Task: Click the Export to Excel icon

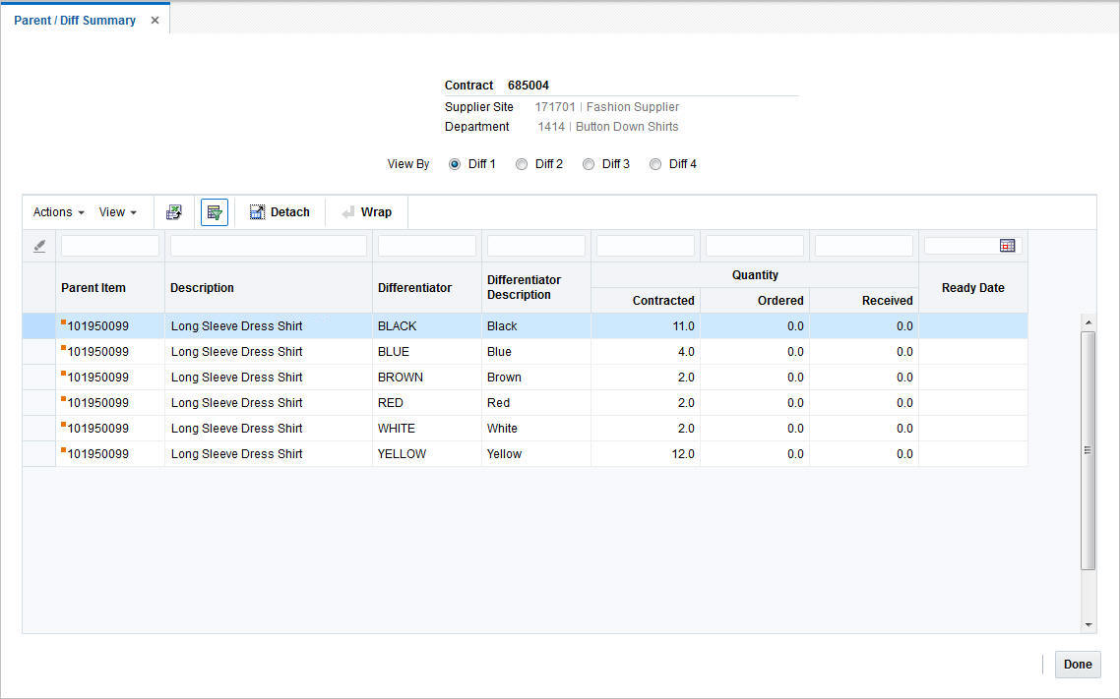Action: (174, 211)
